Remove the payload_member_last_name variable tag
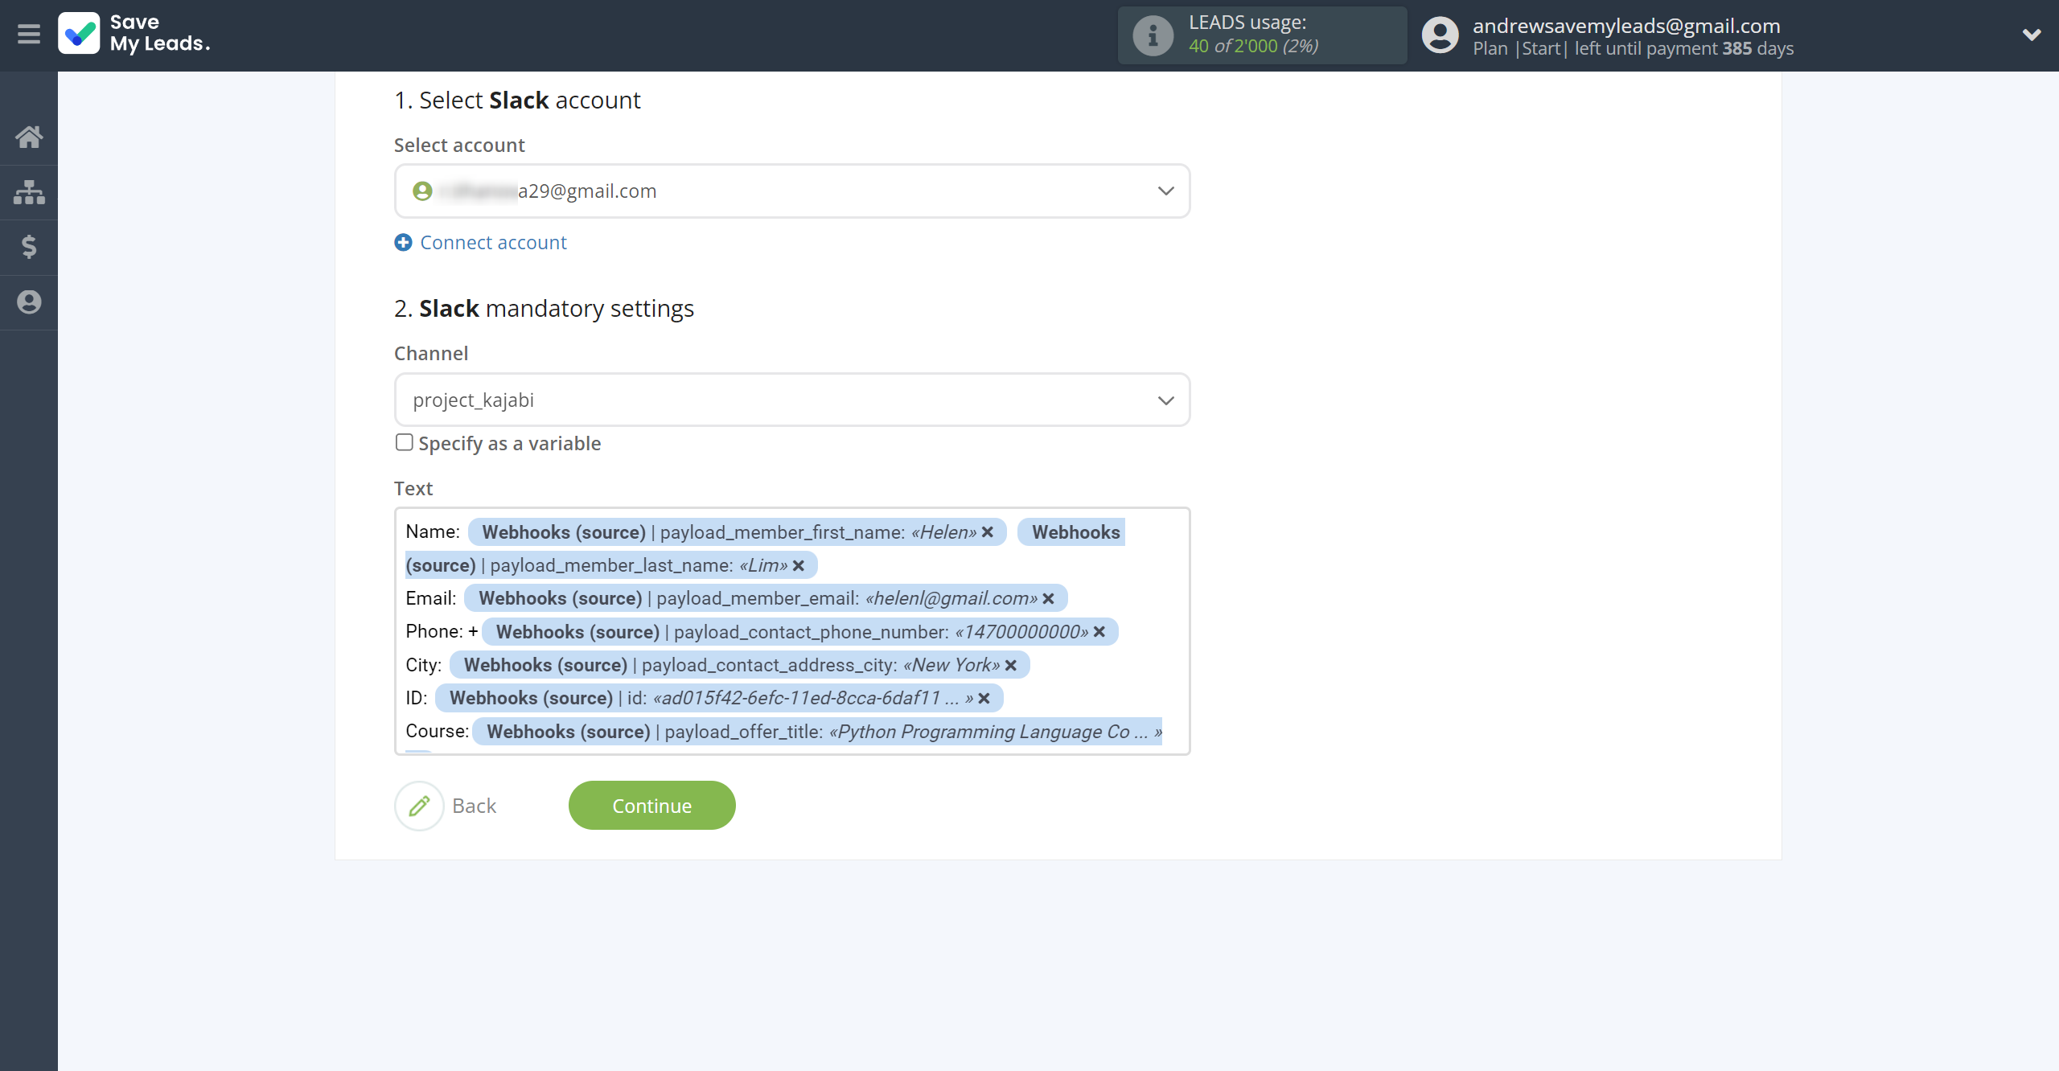The image size is (2059, 1071). [799, 566]
